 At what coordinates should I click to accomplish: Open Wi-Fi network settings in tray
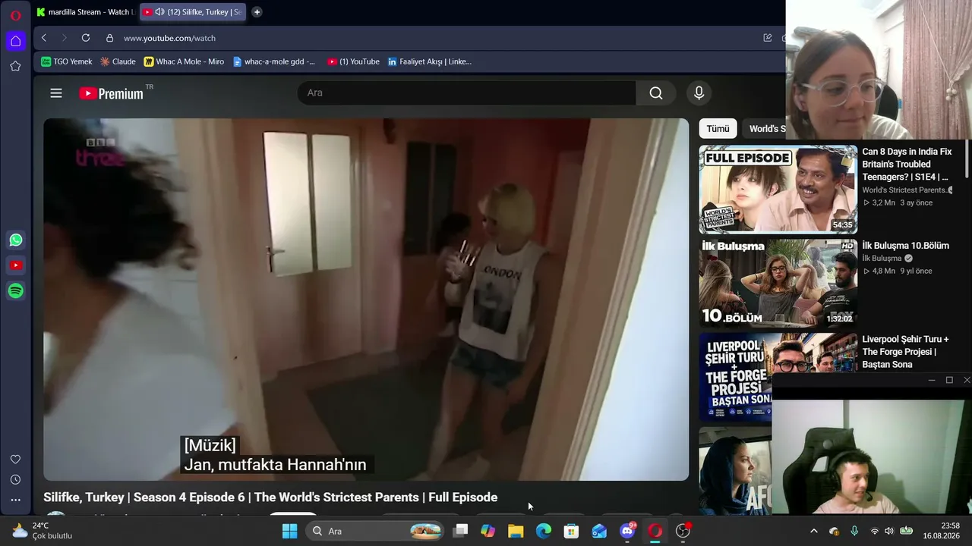tap(874, 531)
